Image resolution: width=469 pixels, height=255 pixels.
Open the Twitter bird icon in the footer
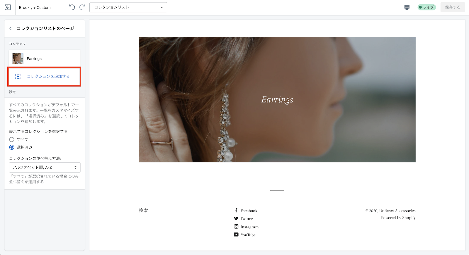[236, 218]
